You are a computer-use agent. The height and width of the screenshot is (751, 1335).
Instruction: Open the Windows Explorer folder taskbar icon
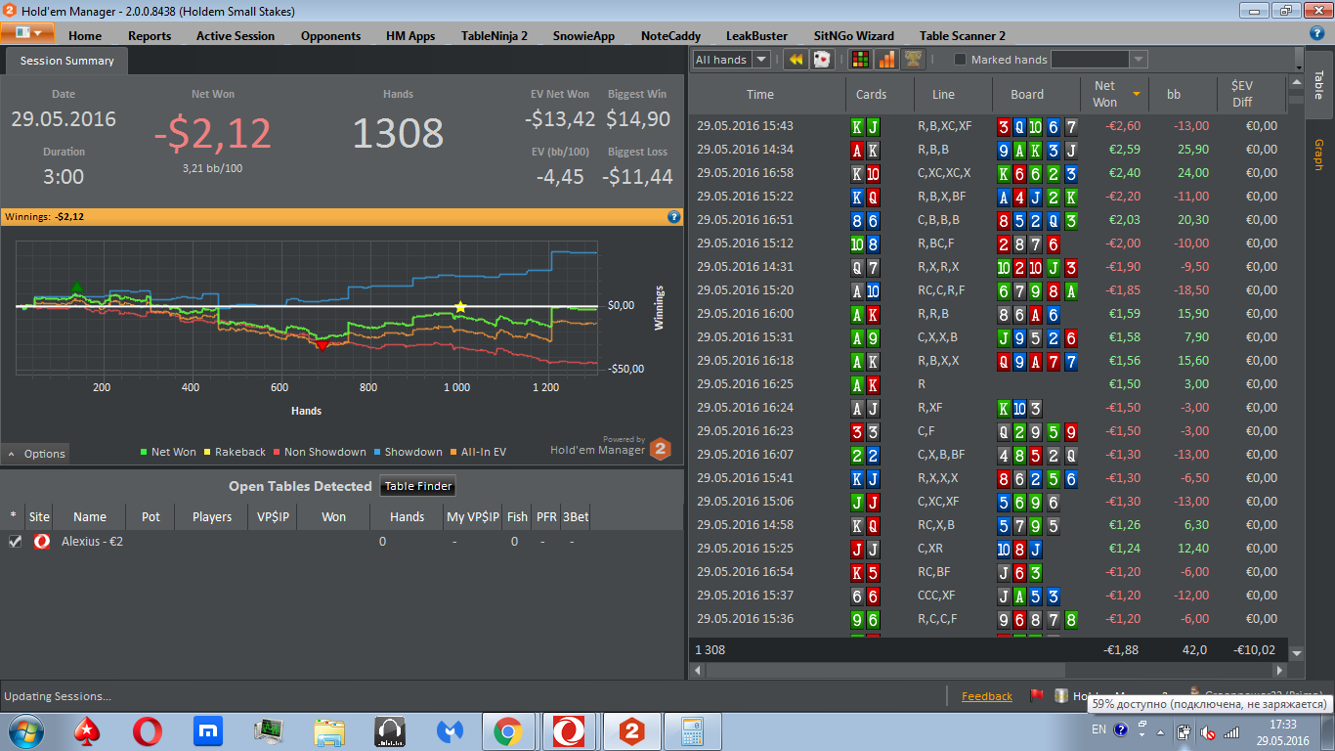pyautogui.click(x=329, y=730)
